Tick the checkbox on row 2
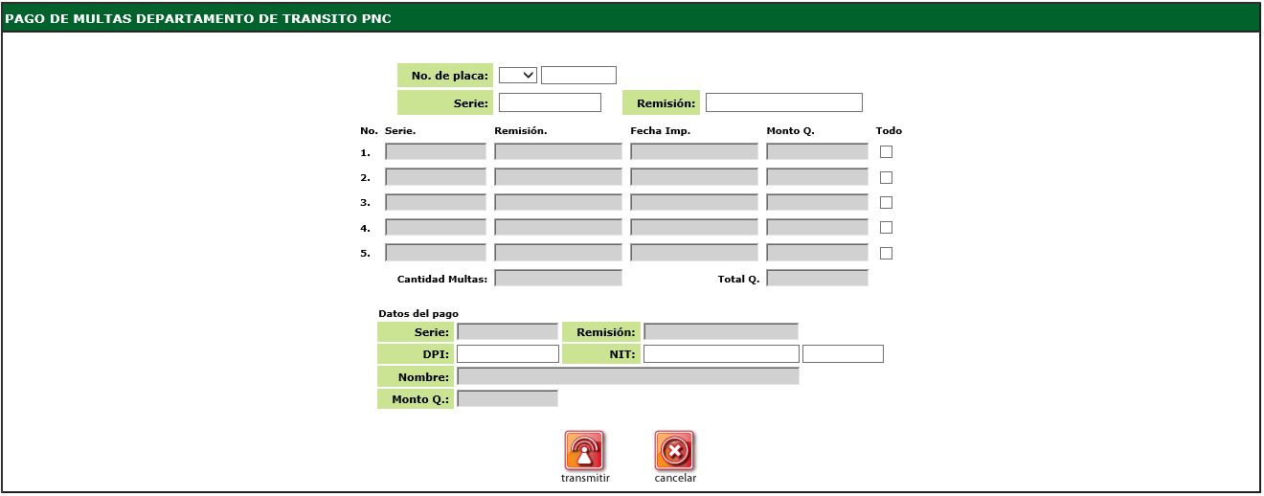Viewport: 1264px width, 496px height. pos(886,177)
